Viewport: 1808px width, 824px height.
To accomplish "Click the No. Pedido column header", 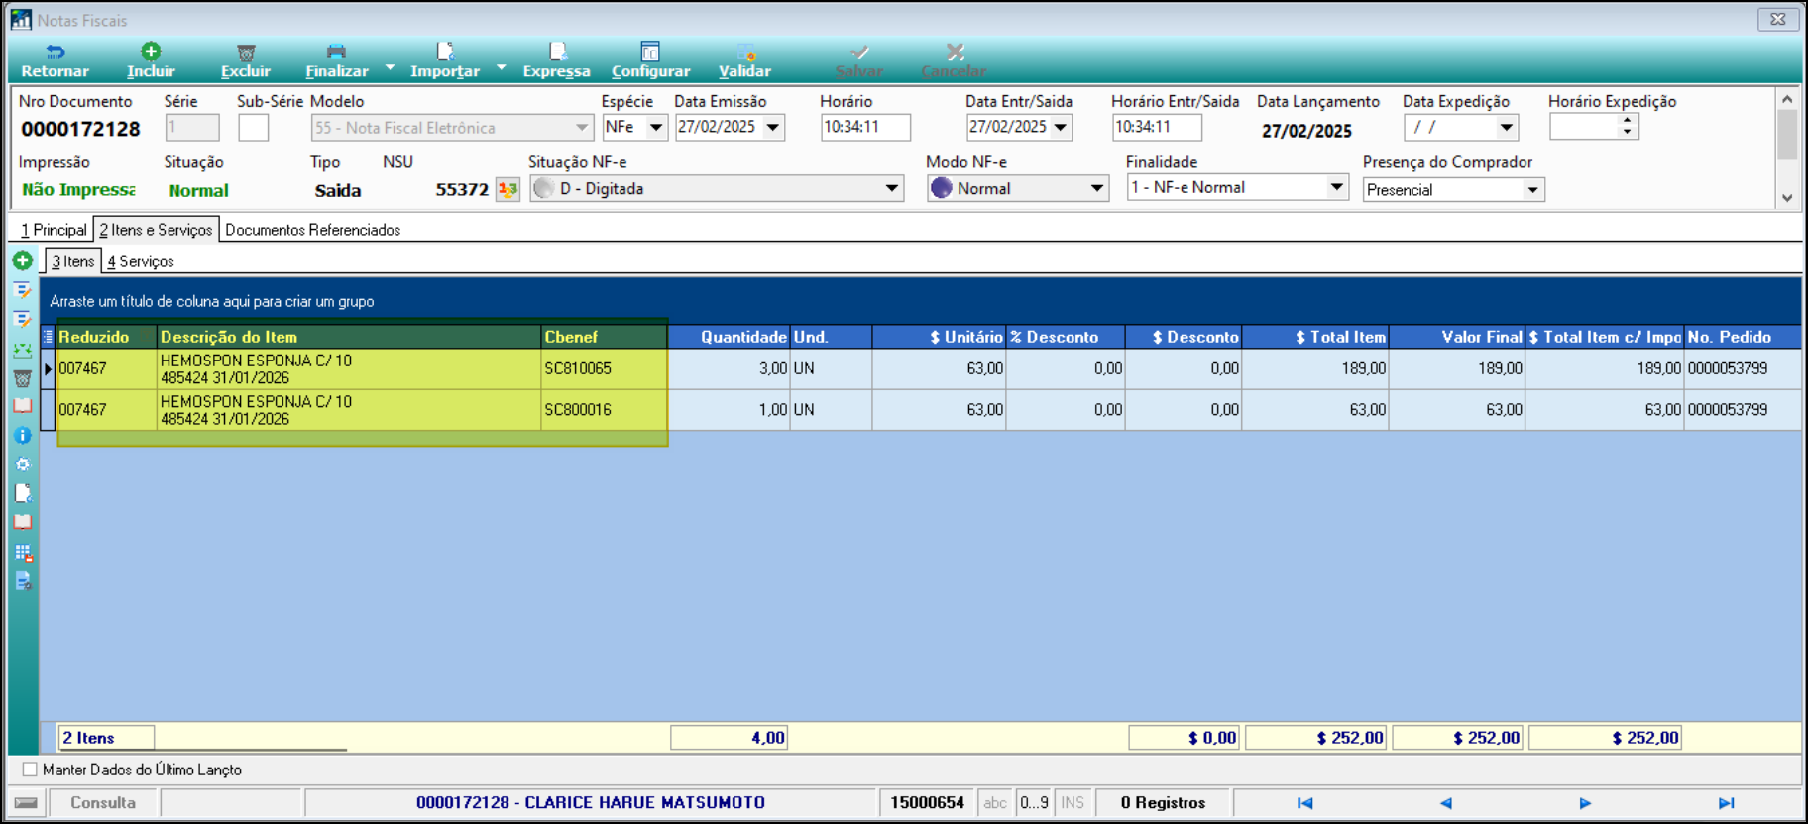I will pos(1743,337).
